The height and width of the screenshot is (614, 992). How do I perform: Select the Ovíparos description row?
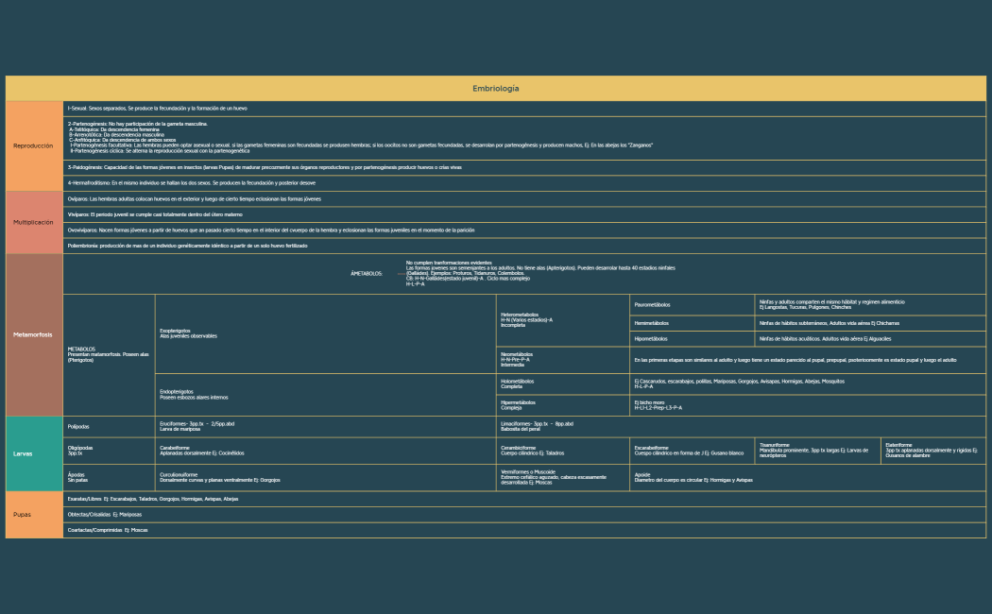[524, 199]
